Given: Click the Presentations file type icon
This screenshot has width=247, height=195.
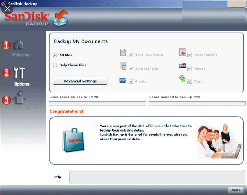Looking at the screenshot, I should click(182, 52).
